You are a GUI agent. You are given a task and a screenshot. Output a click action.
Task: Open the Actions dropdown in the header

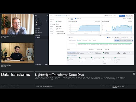point(115,16)
